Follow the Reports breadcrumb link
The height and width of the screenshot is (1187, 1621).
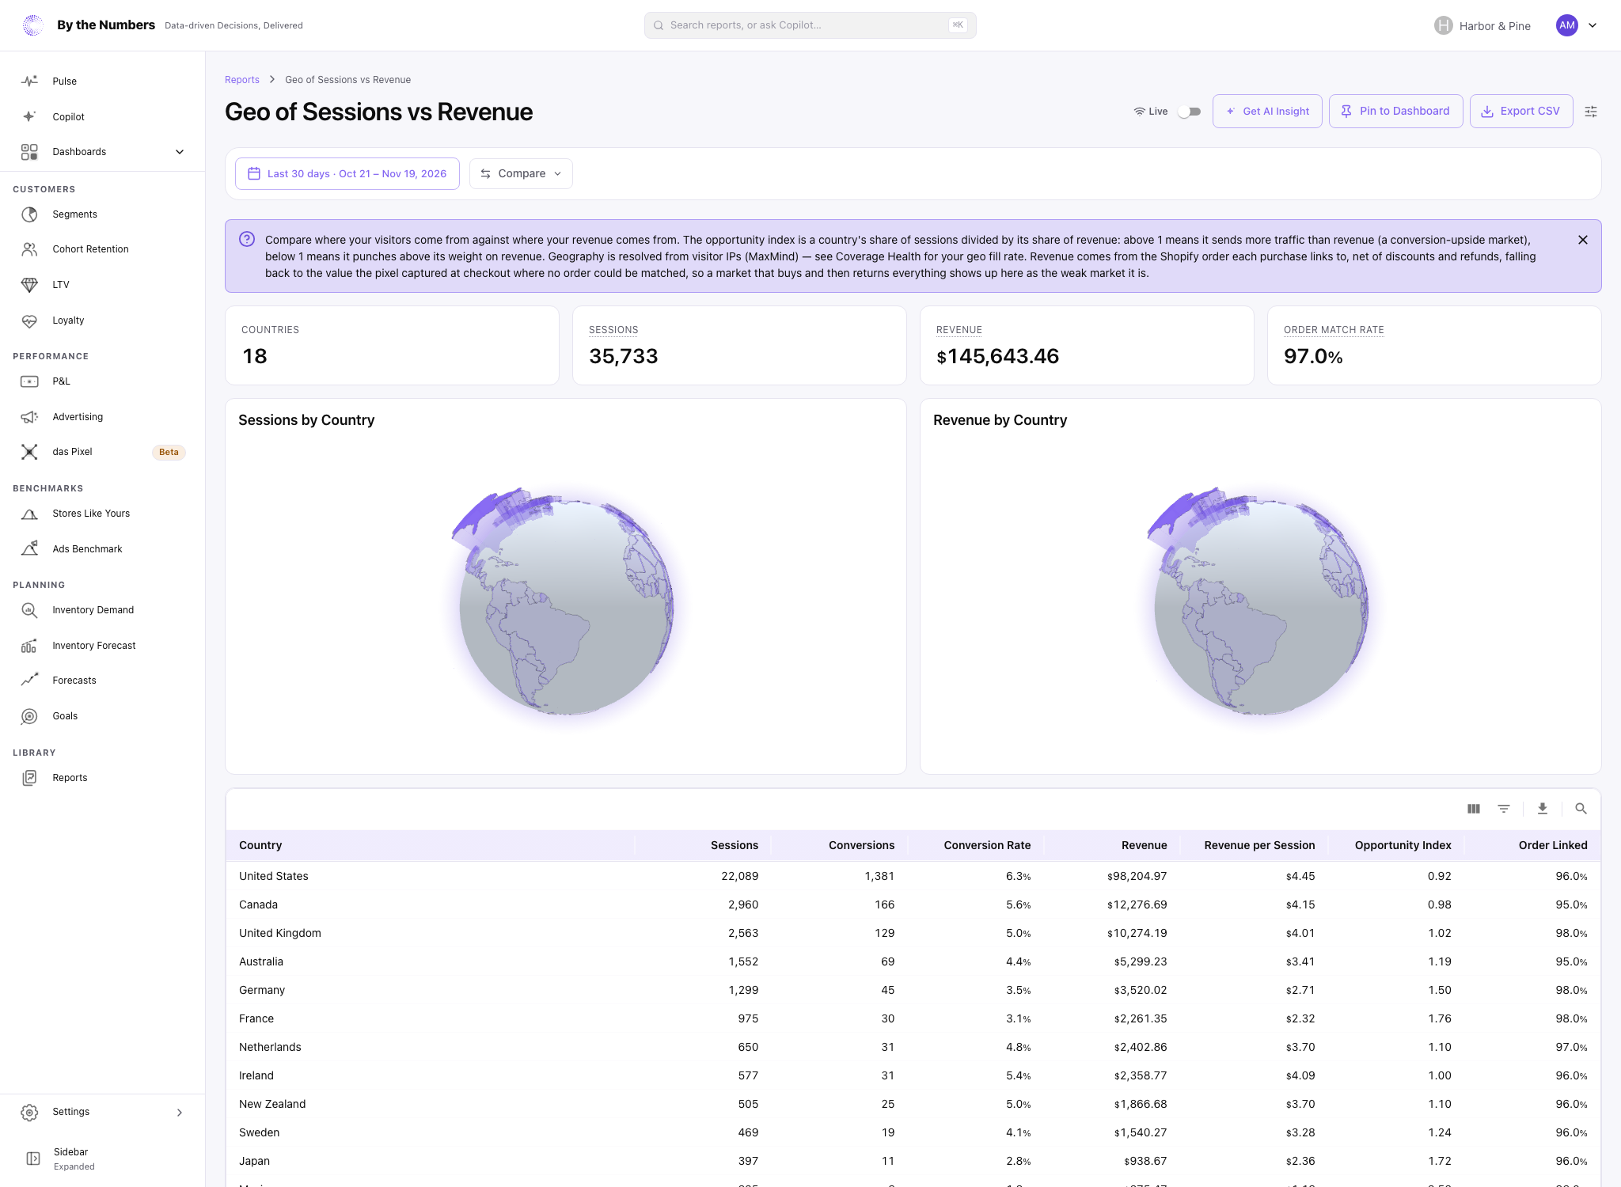point(242,80)
